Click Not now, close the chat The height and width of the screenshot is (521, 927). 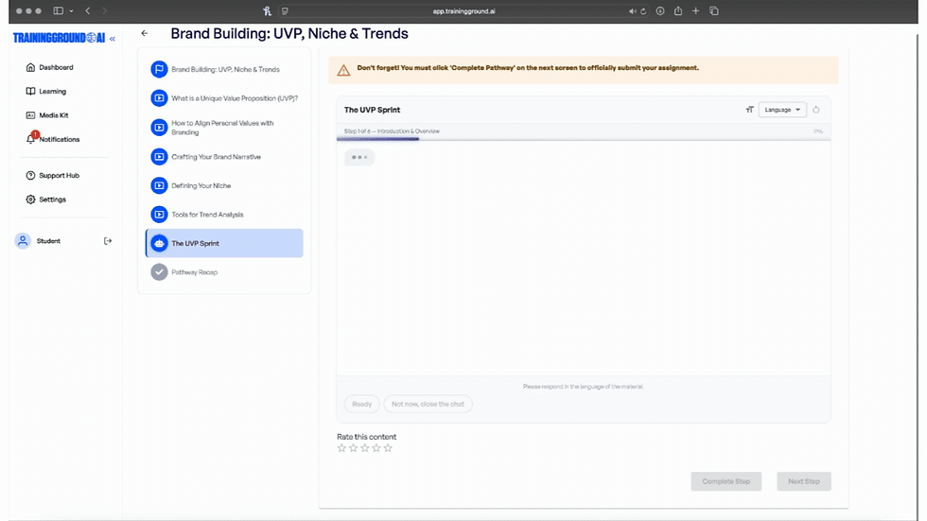pos(428,404)
